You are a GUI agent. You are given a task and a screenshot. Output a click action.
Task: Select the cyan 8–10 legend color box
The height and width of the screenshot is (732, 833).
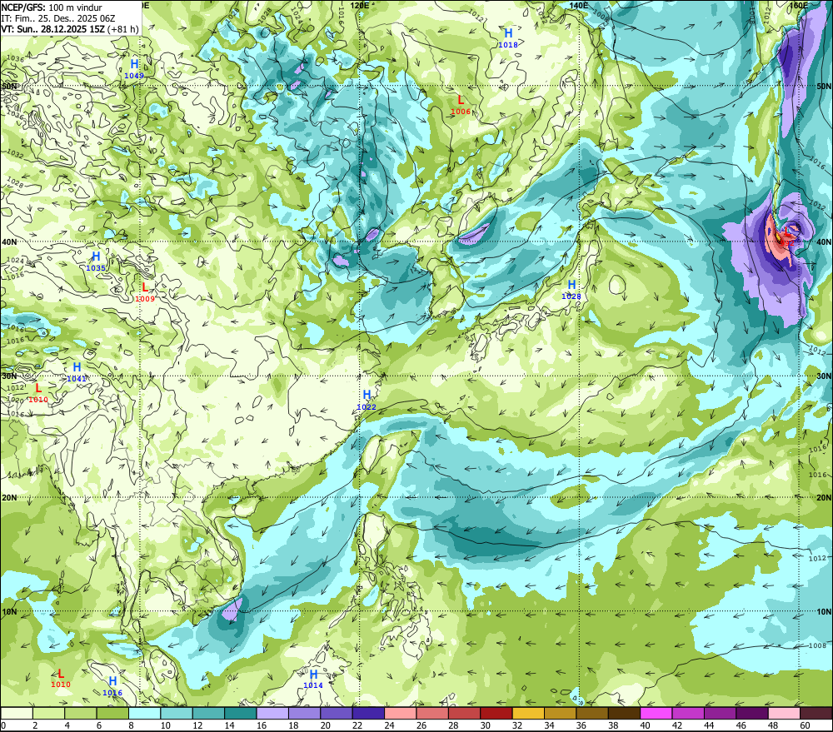pyautogui.click(x=144, y=713)
